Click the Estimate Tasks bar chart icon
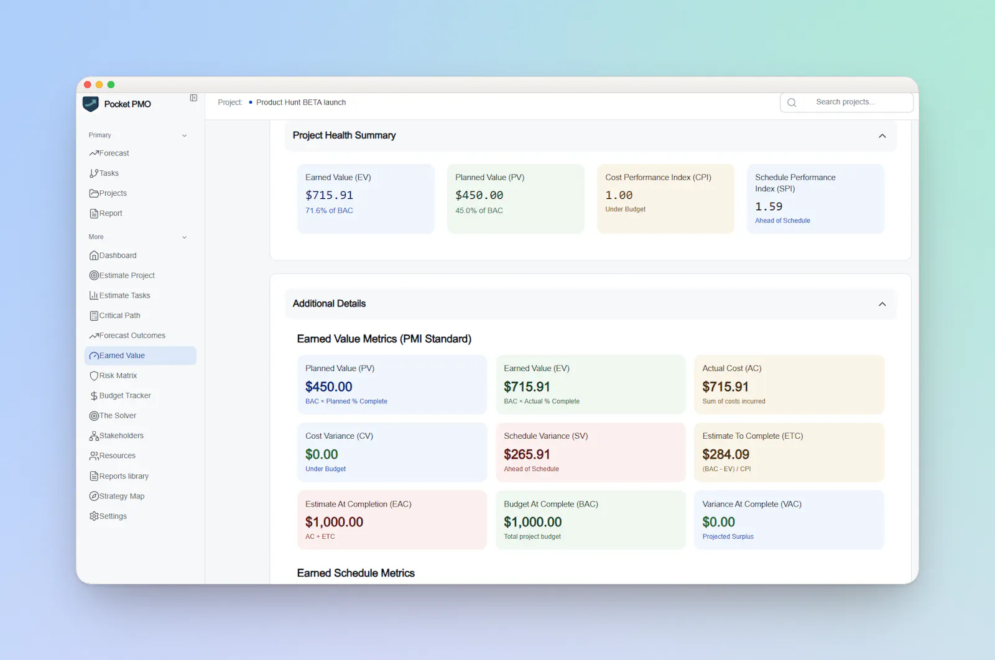The image size is (995, 660). pos(94,295)
